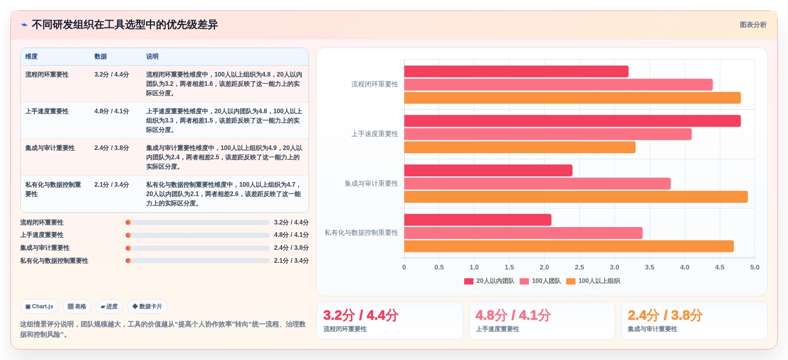This screenshot has width=788, height=360.
Task: Click red 20人以内团队 bar for 上手速度重要性
Action: (x=573, y=121)
